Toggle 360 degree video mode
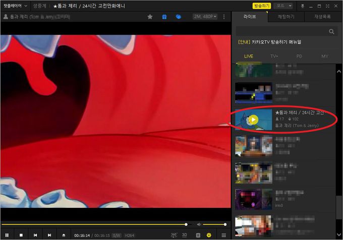 pos(174,235)
